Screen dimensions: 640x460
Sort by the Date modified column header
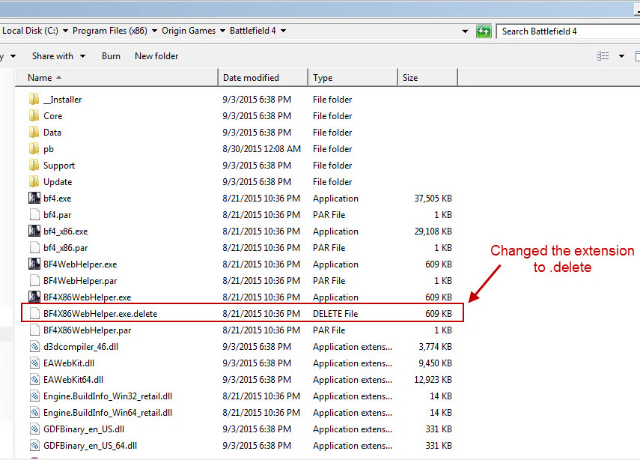pos(263,78)
